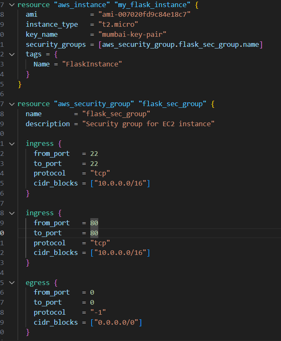Click the highlighted to_port value 80
281x341 pixels.
(94, 233)
